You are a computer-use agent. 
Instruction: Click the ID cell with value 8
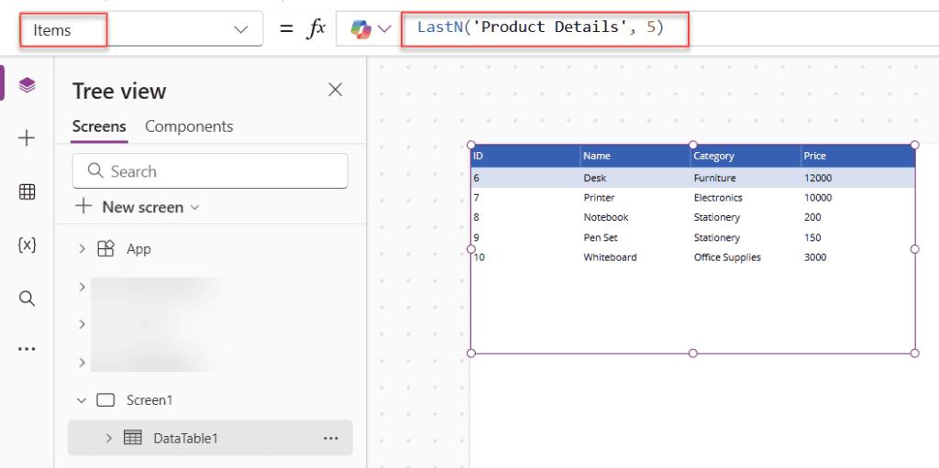click(476, 217)
